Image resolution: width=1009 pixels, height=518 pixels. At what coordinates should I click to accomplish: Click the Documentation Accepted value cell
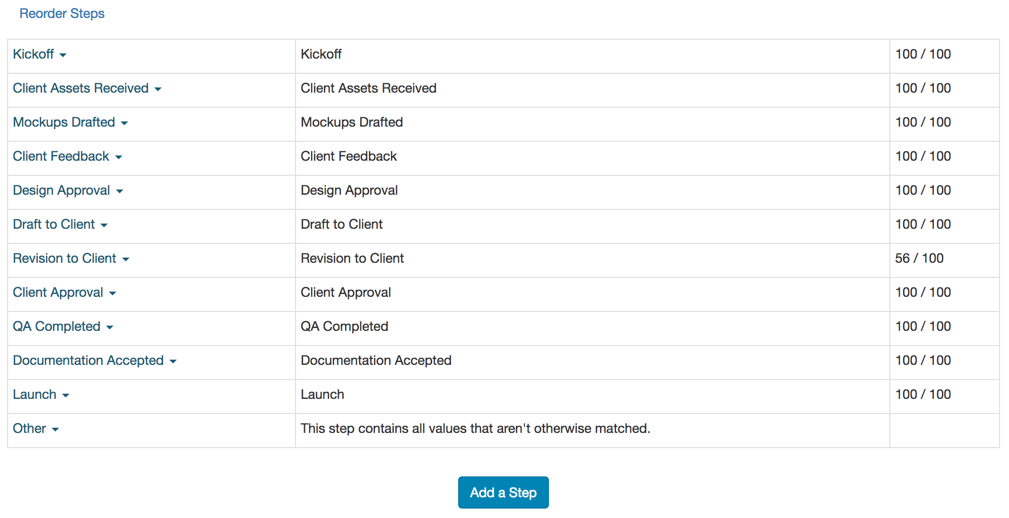click(x=376, y=361)
